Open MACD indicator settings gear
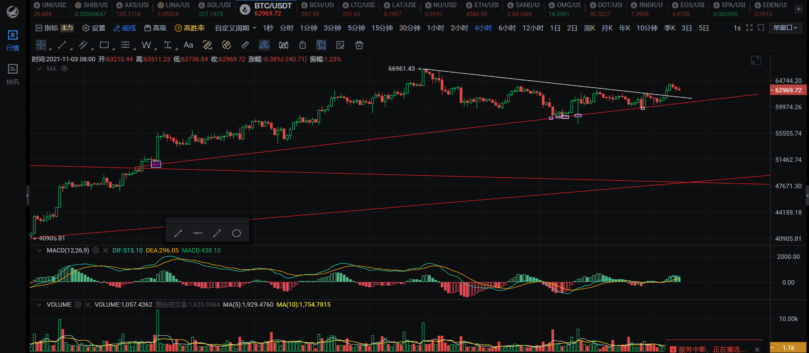The width and height of the screenshot is (809, 353). (96, 250)
